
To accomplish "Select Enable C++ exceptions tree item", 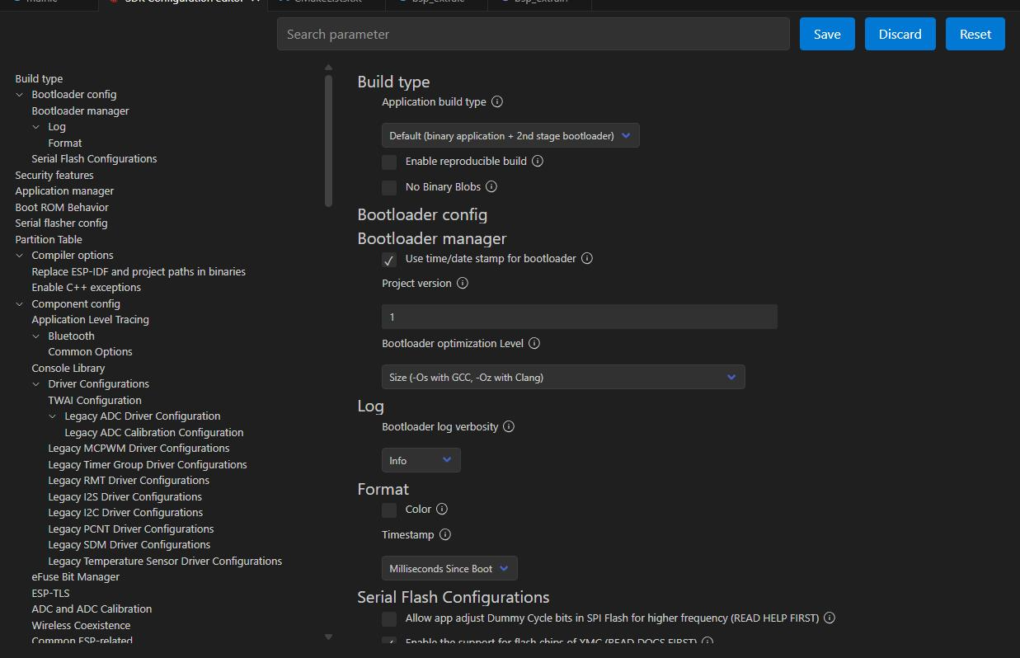I will (x=86, y=287).
